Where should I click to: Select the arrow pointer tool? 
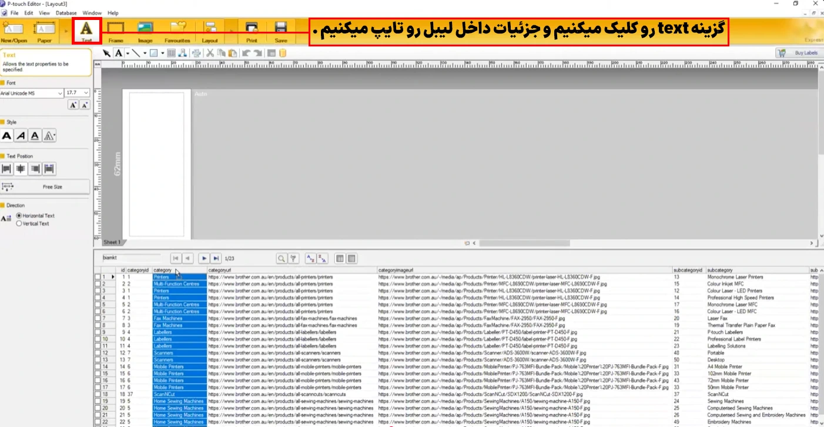[x=107, y=53]
